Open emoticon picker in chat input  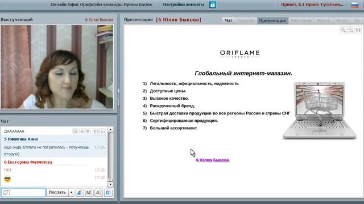tap(6, 193)
